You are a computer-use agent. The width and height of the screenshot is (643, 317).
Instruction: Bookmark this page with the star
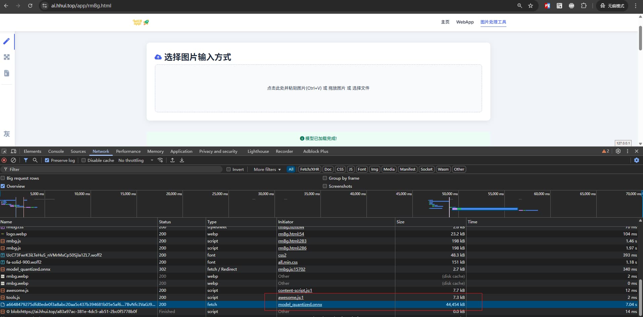(x=531, y=6)
